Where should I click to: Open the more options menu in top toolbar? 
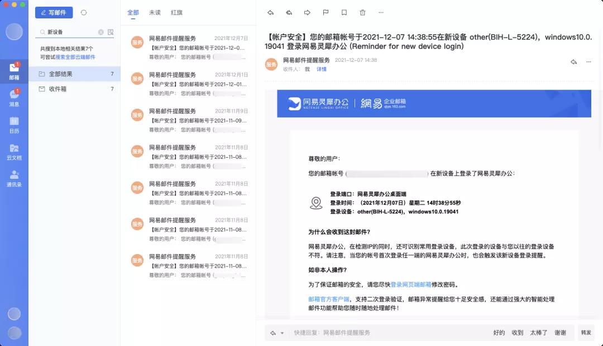pos(381,12)
